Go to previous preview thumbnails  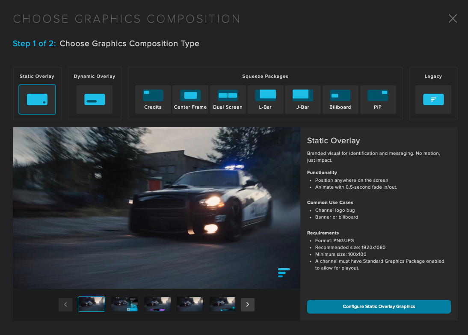(x=65, y=305)
